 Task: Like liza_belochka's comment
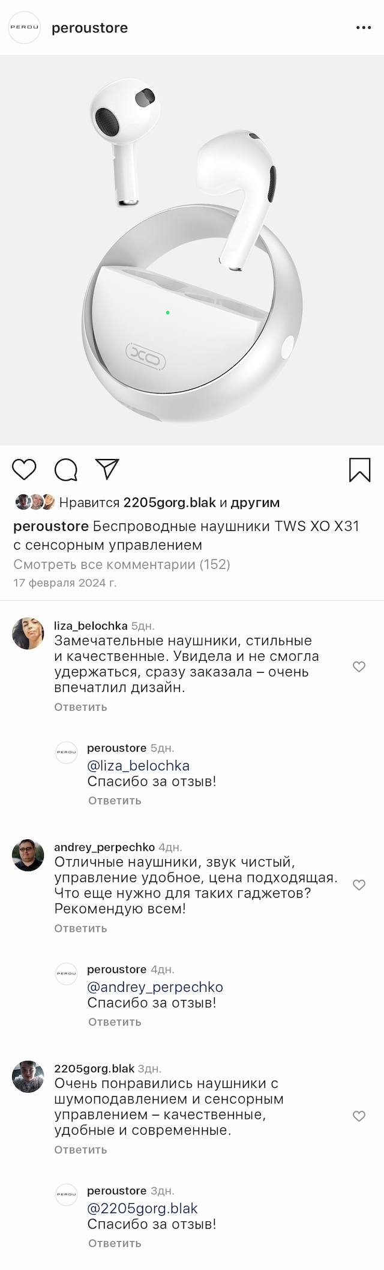(359, 666)
